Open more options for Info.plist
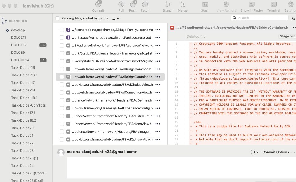The image size is (296, 182). point(158,53)
